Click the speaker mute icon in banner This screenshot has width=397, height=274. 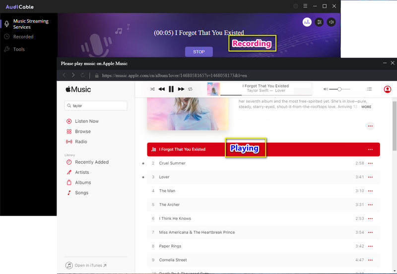coord(331,22)
